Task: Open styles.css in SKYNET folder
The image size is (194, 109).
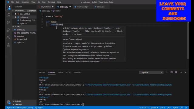Action: [x=24, y=42]
